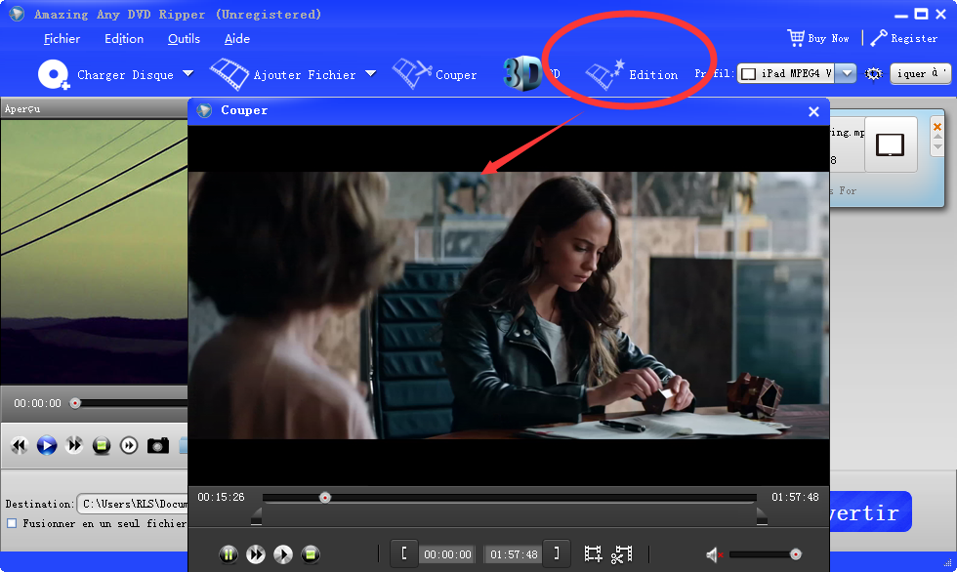
Task: Toggle mute with the speaker icon
Action: 714,554
